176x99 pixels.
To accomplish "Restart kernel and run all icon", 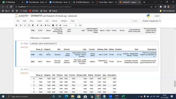I will (61, 25).
